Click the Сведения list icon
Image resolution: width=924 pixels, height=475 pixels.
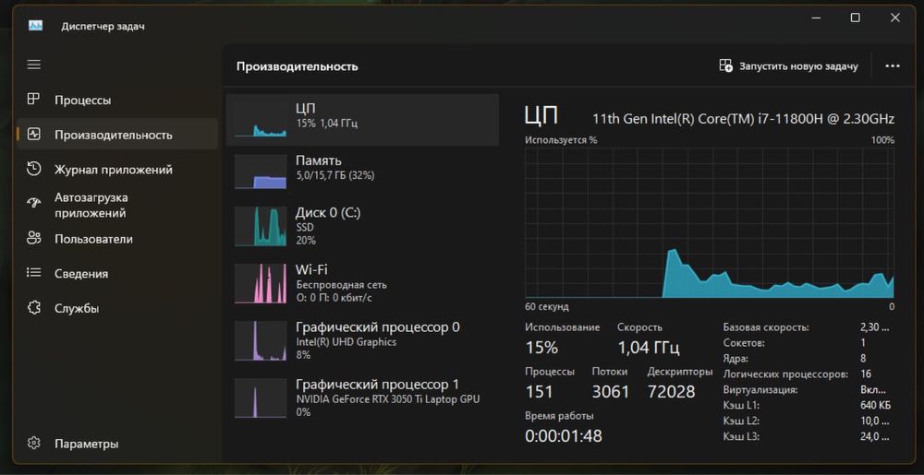pos(33,273)
